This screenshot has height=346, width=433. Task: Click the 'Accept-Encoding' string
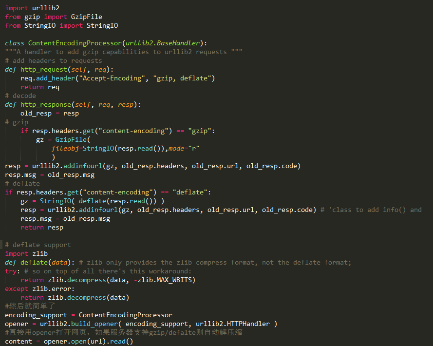(112, 78)
